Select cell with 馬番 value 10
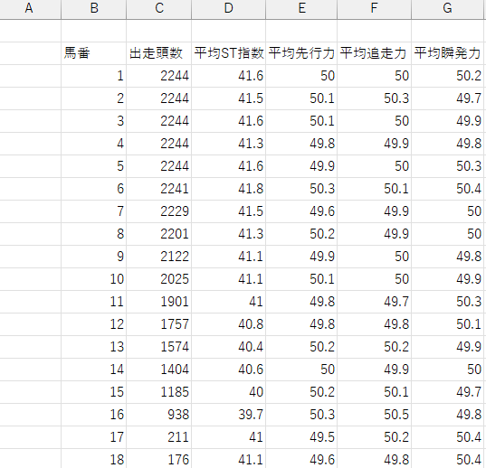486x468 pixels. click(93, 279)
